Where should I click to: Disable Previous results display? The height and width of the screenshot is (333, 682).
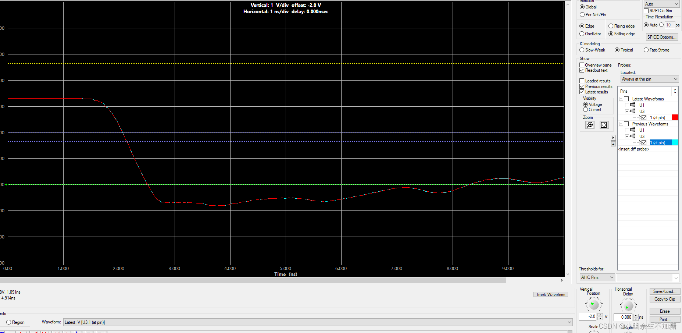[x=582, y=86]
